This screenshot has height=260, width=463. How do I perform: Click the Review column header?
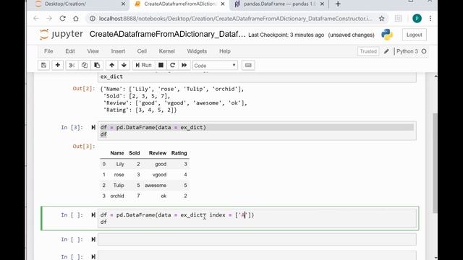pos(158,153)
